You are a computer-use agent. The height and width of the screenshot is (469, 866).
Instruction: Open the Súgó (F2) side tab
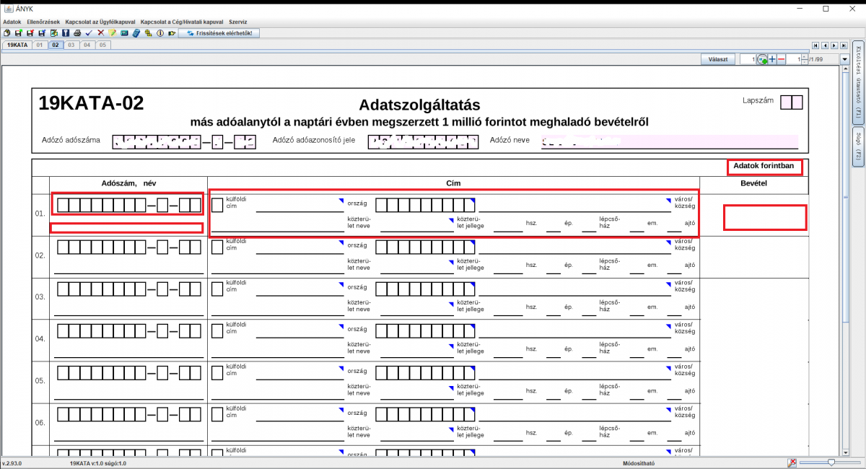click(x=858, y=147)
